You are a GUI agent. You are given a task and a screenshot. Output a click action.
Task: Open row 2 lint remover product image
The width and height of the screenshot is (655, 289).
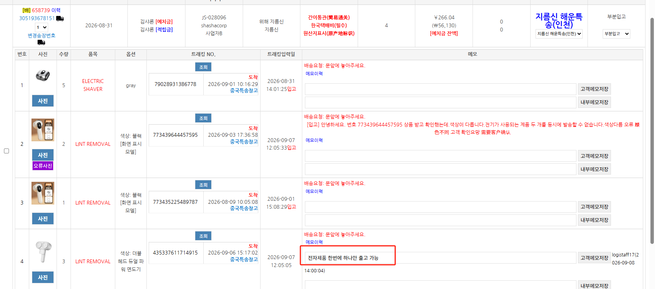[43, 130]
